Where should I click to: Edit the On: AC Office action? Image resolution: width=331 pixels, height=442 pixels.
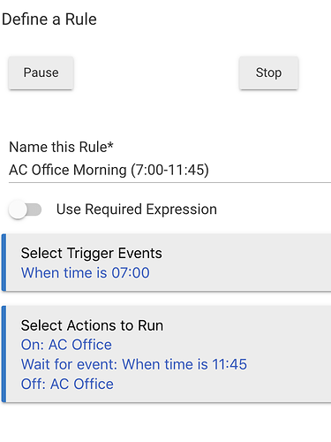click(x=66, y=345)
